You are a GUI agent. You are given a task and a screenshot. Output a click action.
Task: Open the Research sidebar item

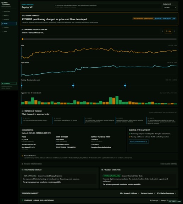point(9,20)
